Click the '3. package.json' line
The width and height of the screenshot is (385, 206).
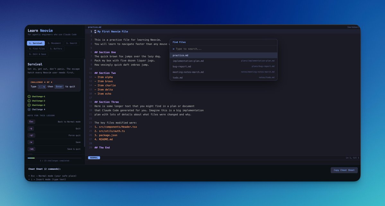106,135
